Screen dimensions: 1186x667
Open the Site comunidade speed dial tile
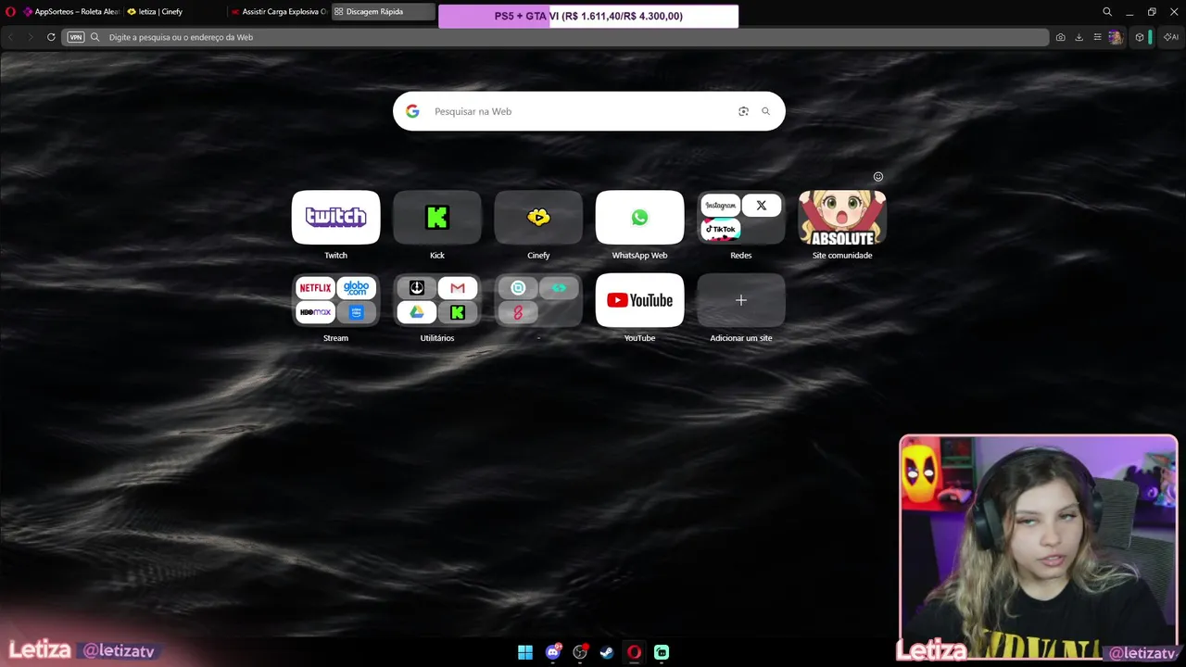pos(842,218)
